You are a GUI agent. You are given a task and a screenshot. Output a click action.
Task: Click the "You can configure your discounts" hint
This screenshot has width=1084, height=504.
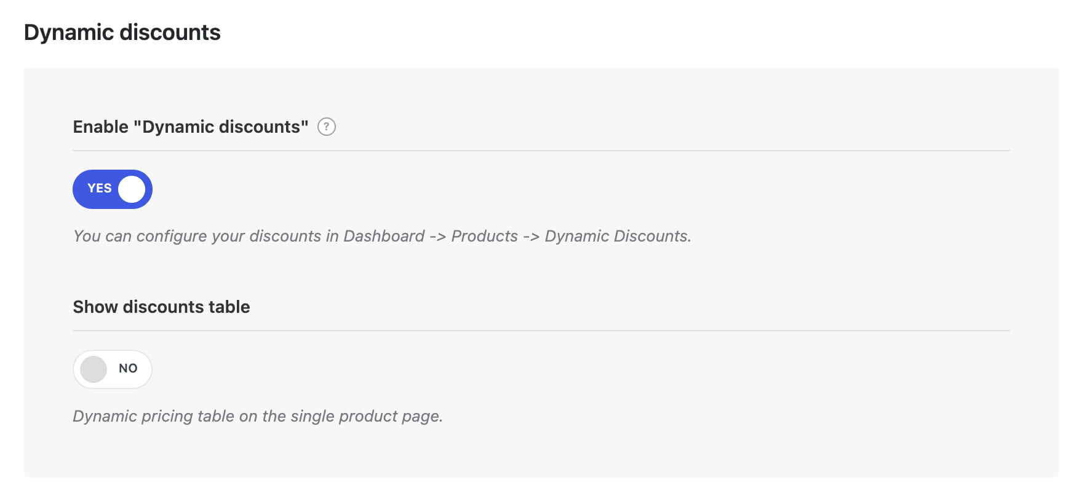tap(382, 236)
